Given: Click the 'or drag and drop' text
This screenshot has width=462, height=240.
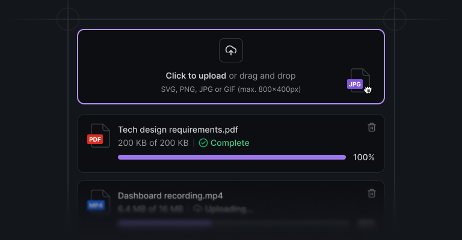Looking at the screenshot, I should pos(262,76).
